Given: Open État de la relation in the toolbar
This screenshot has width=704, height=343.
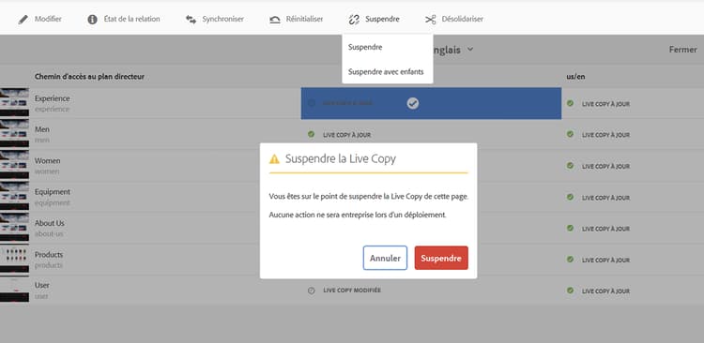Looking at the screenshot, I should [x=124, y=20].
